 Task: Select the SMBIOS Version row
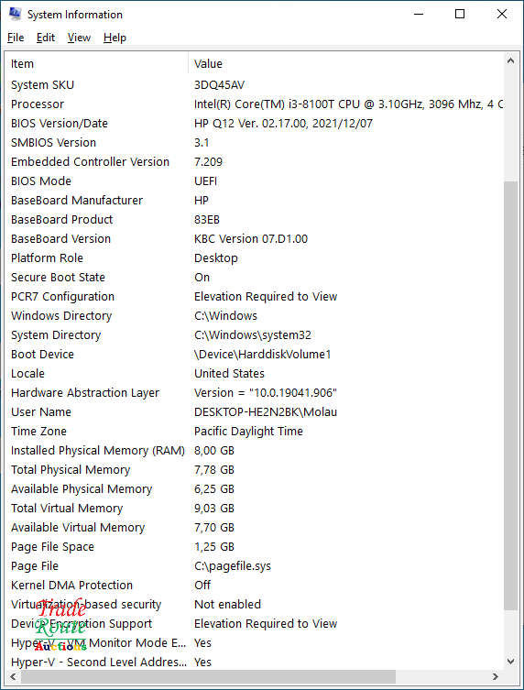(x=255, y=143)
